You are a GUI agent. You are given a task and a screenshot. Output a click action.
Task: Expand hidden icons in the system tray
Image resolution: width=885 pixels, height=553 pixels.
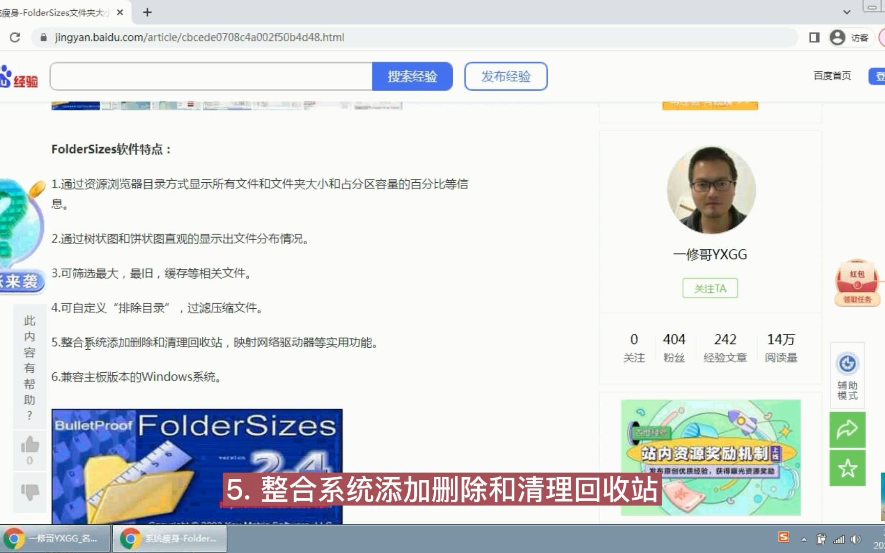(804, 539)
